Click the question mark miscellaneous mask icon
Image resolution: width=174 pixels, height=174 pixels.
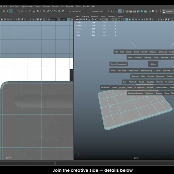pyautogui.click(x=30, y=11)
